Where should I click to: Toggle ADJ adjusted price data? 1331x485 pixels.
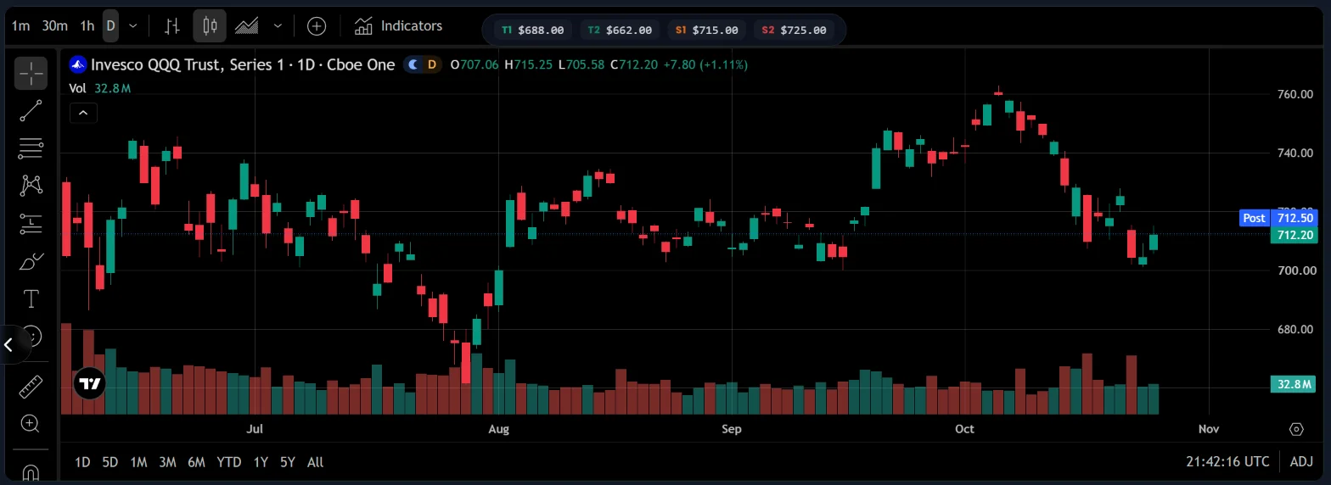click(x=1300, y=462)
